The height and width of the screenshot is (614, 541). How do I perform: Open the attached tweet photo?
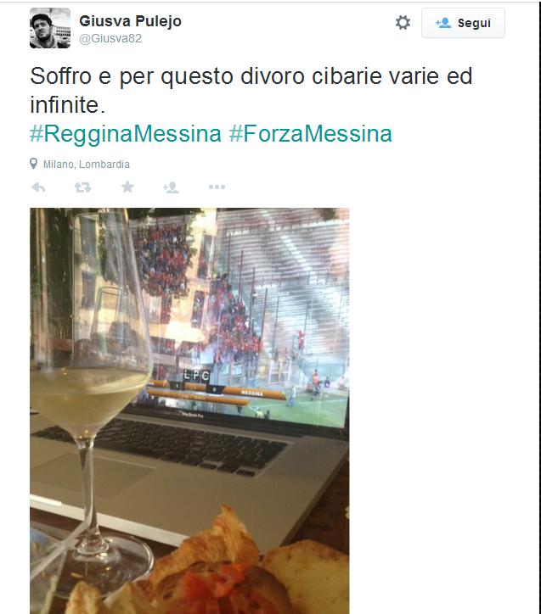[x=189, y=410]
